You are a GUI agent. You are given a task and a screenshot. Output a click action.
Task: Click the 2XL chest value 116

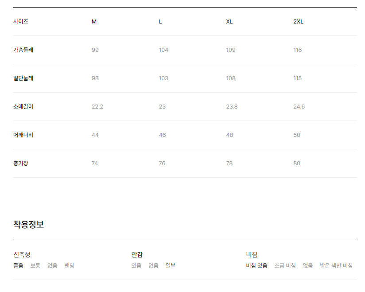click(x=297, y=50)
